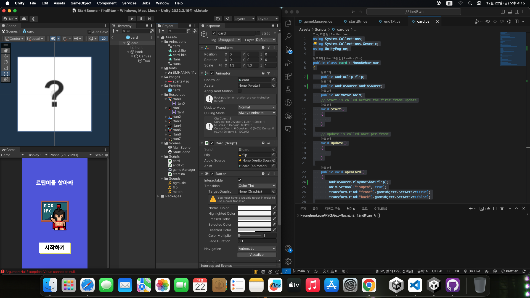Pause the Unity game preview
Image resolution: width=530 pixels, height=298 pixels.
pos(141,19)
